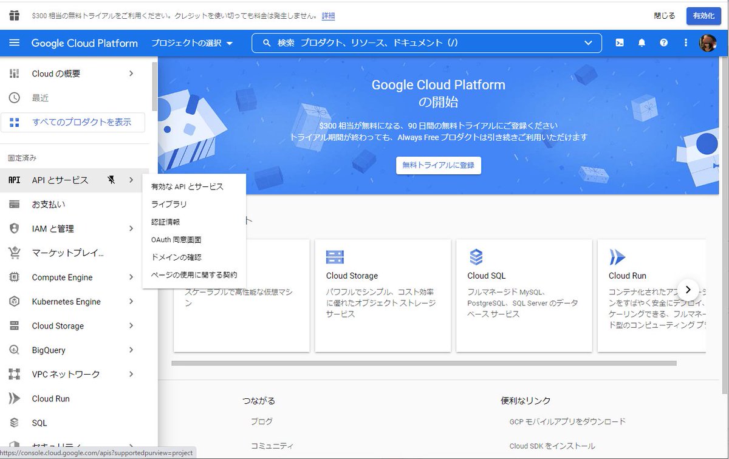Activate Cloud Shell terminal icon
Image resolution: width=729 pixels, height=459 pixels.
point(619,43)
